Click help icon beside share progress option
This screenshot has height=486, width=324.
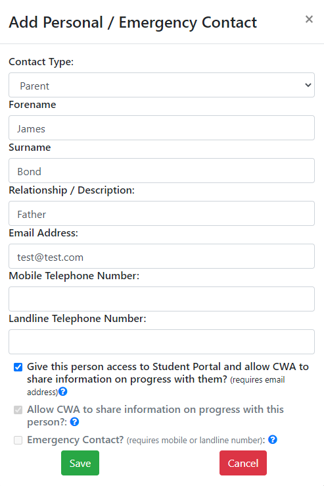74,422
